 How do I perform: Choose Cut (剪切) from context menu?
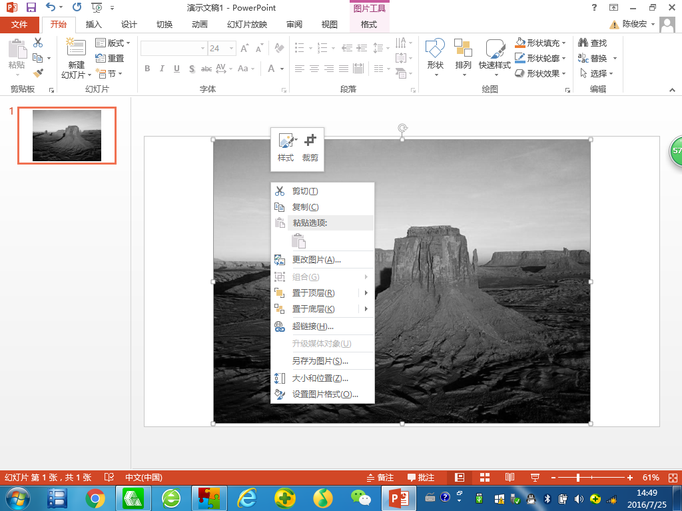(x=322, y=191)
